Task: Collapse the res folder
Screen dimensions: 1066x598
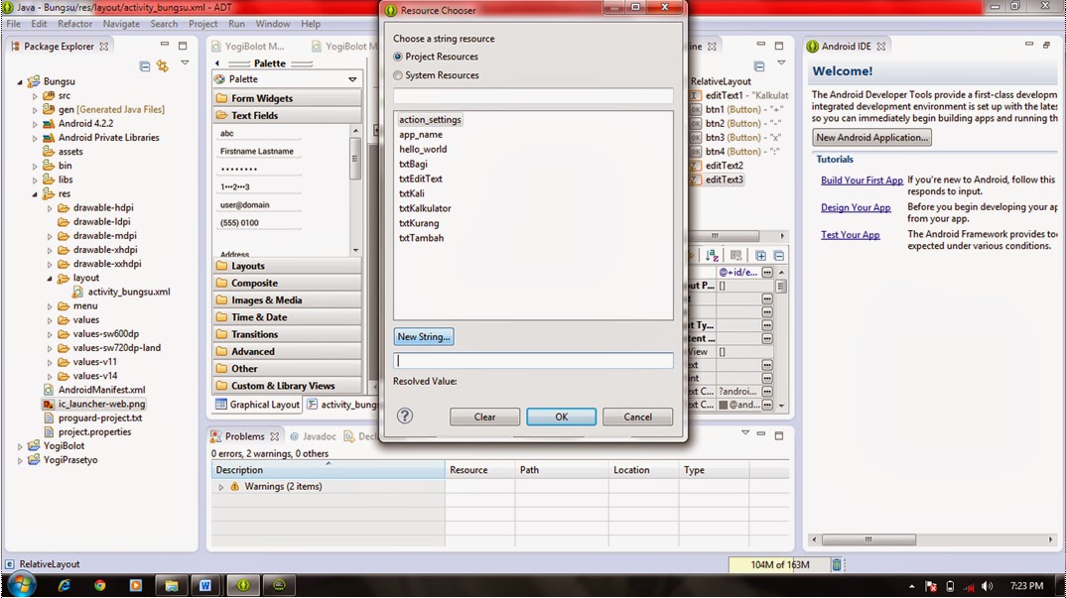Action: tap(35, 194)
